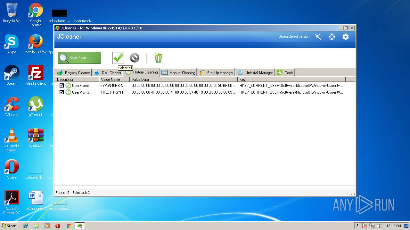The width and height of the screenshot is (410, 230).
Task: Open Acrobat Reader DC desktop shortcut
Action: (x=12, y=203)
